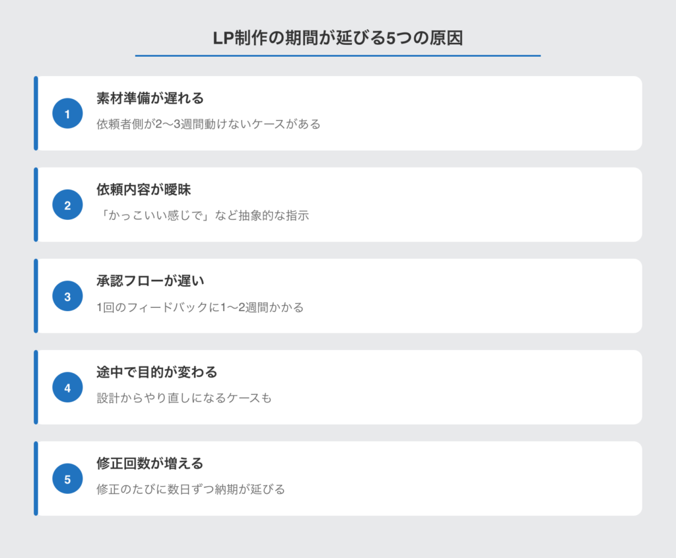Select the 「かっこいい感じで」など抽象的な指示 description
The height and width of the screenshot is (558, 676).
click(x=202, y=216)
